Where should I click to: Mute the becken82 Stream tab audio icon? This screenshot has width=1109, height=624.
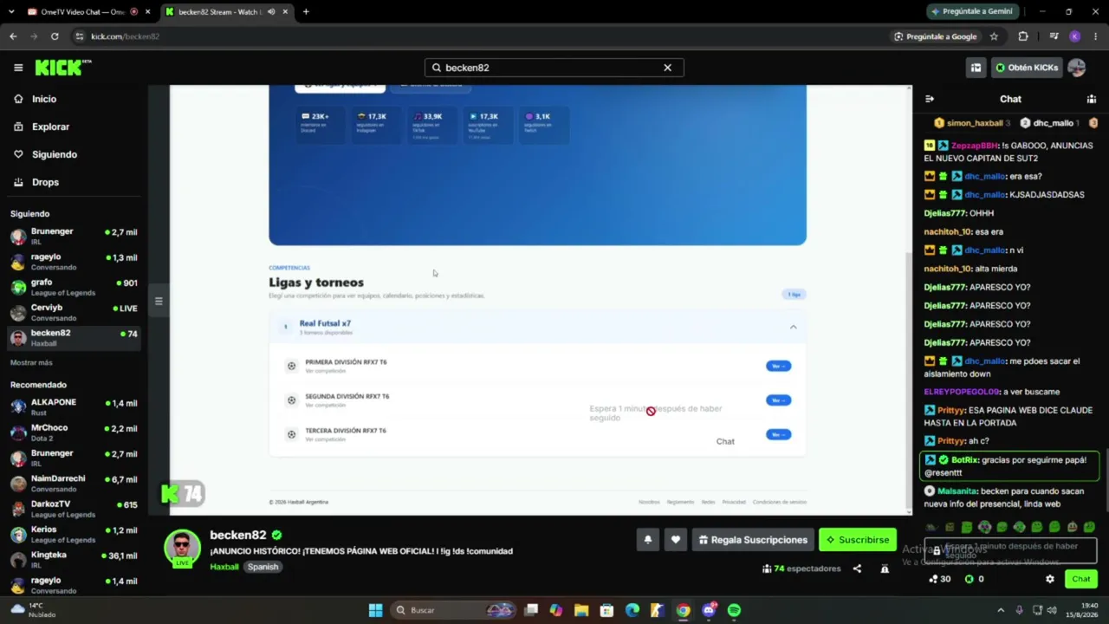271,12
